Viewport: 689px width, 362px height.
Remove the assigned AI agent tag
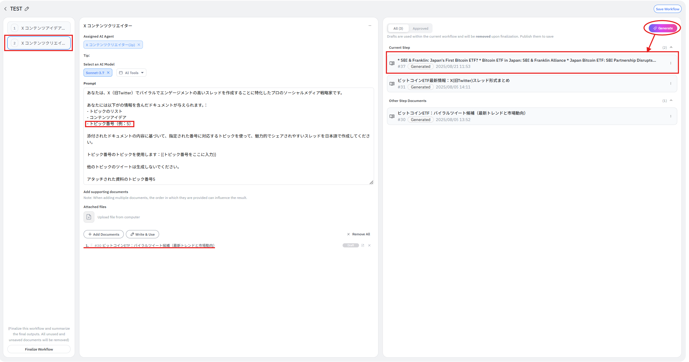139,45
